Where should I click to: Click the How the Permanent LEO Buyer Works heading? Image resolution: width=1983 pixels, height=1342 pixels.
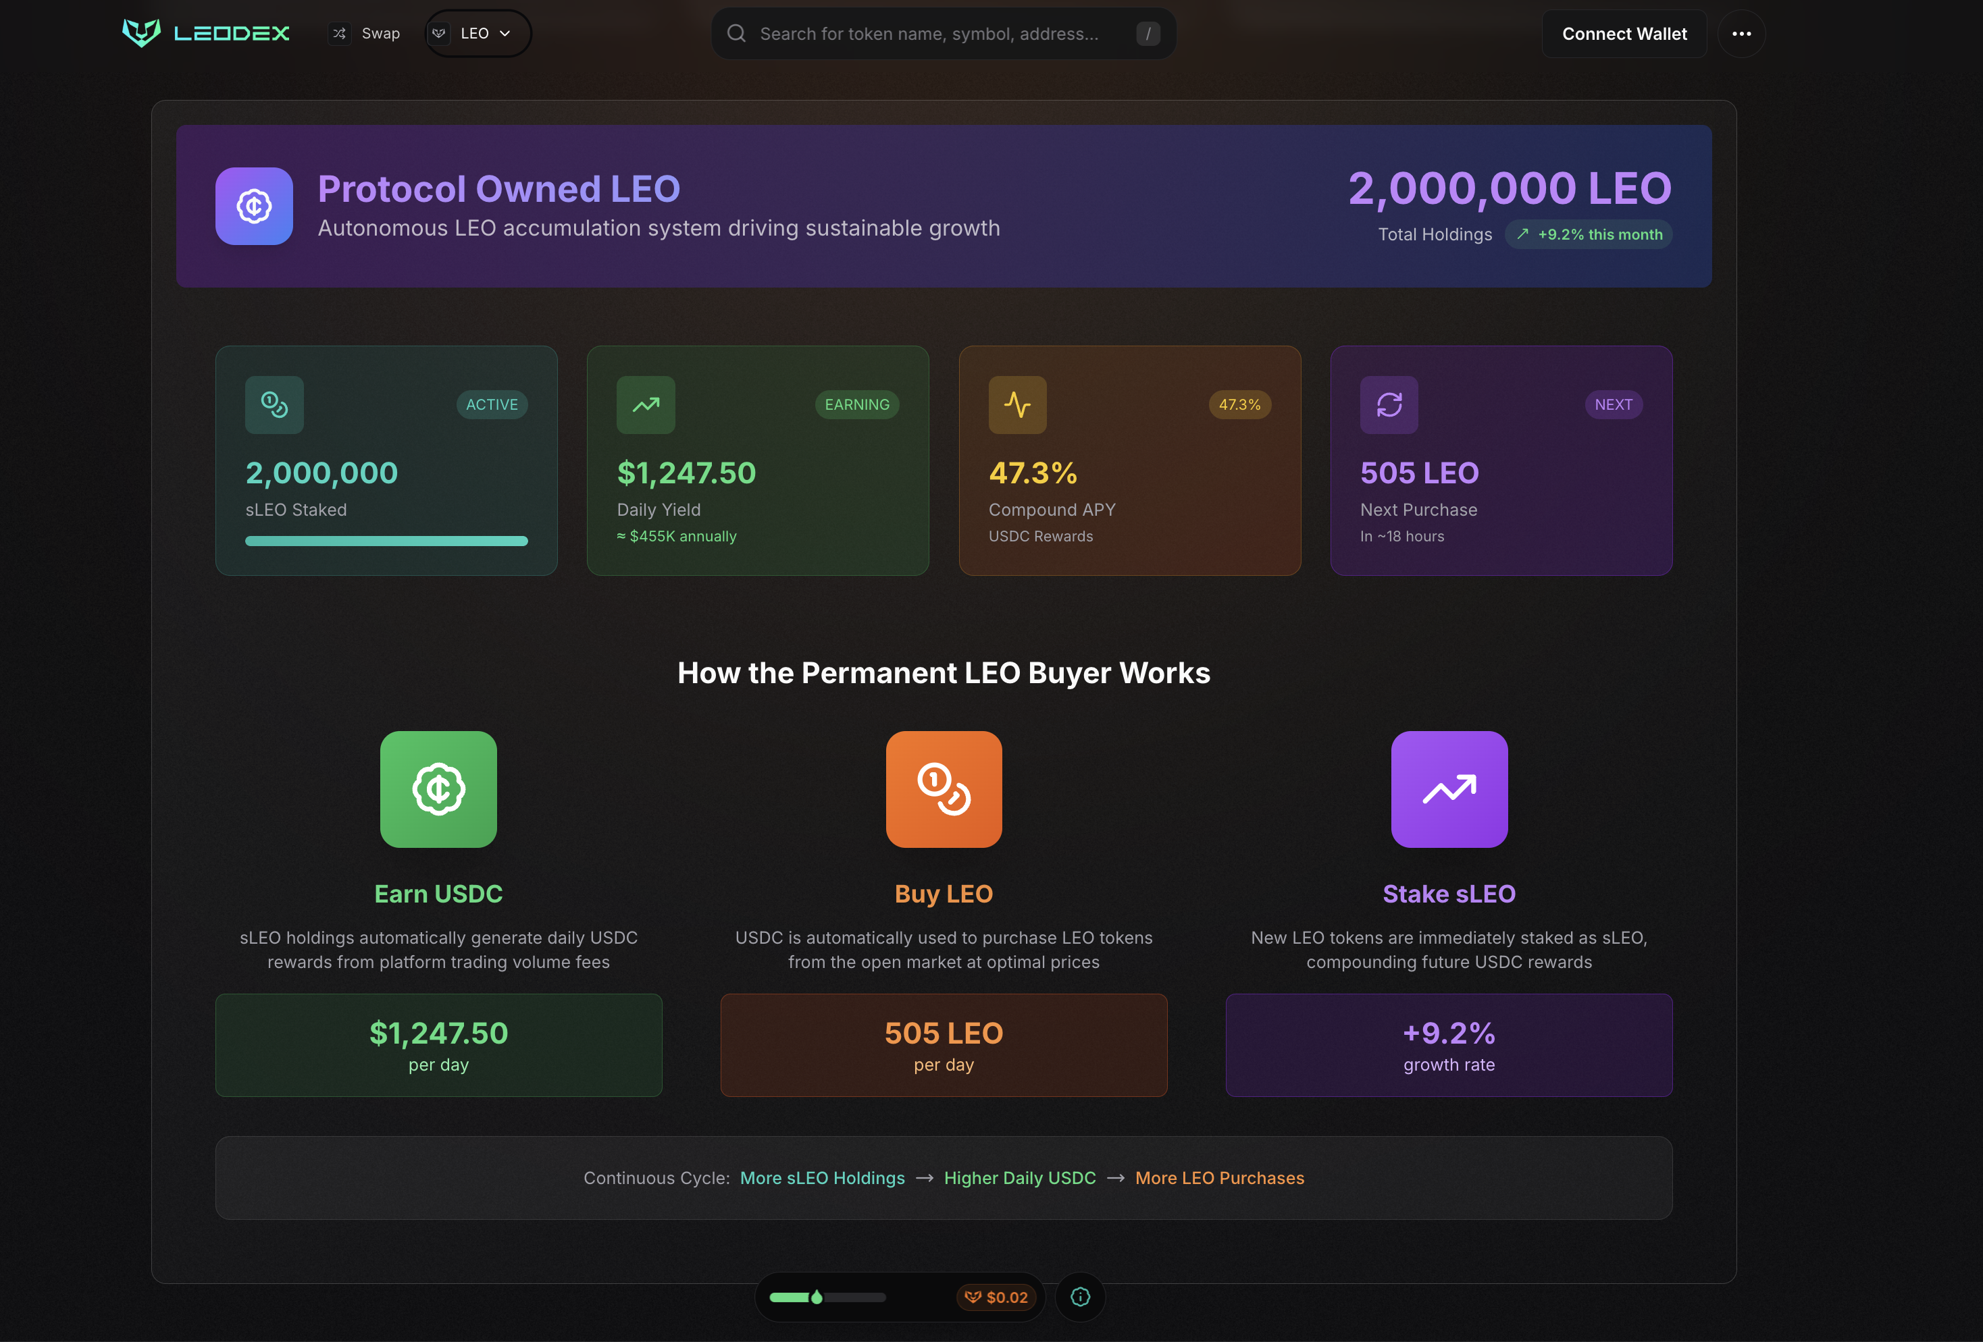944,673
